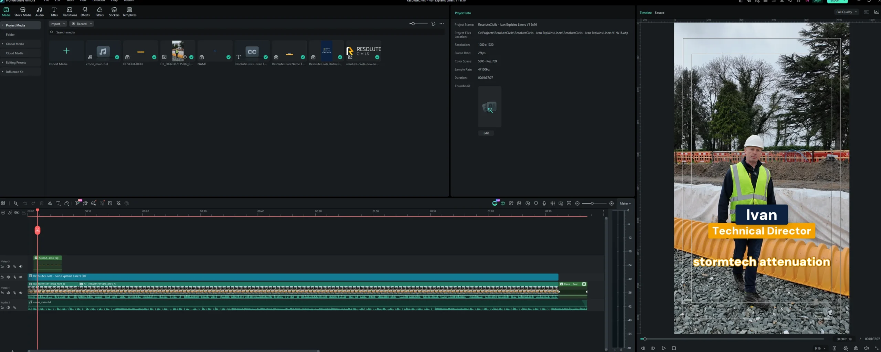Adjust the media thumbnail size slider
The width and height of the screenshot is (881, 352).
(412, 24)
